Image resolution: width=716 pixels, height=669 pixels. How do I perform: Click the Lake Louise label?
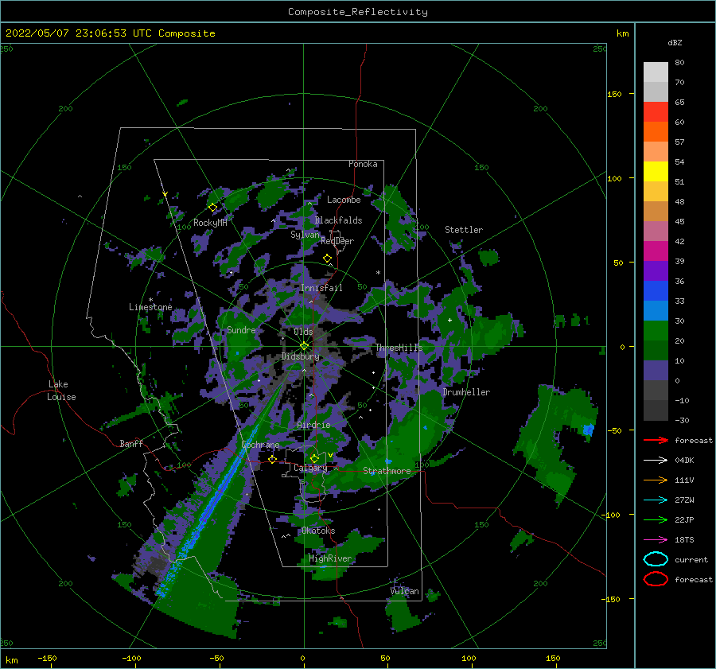[62, 391]
